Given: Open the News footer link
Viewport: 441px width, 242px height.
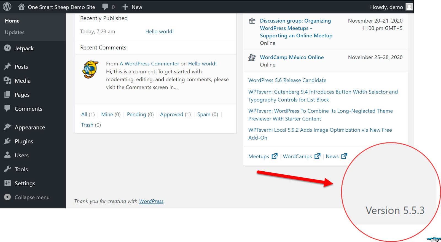Looking at the screenshot, I should (x=332, y=156).
